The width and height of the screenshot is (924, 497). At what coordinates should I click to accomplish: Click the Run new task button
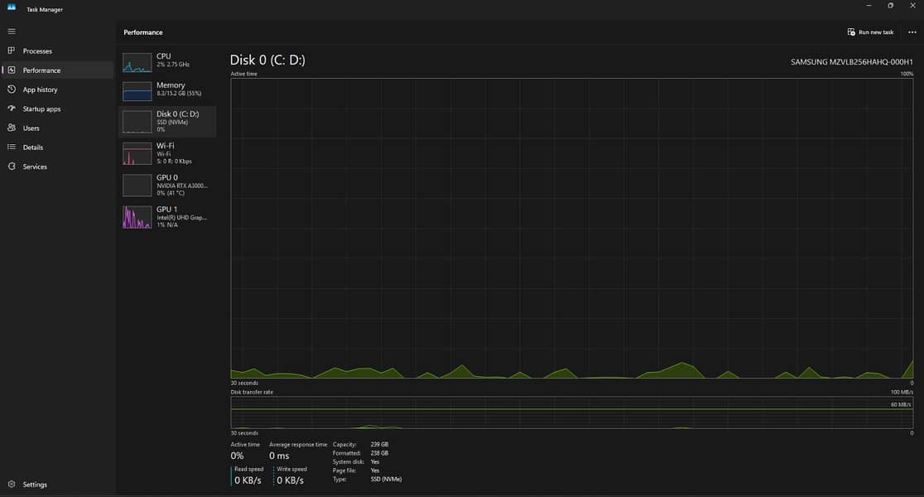pyautogui.click(x=870, y=31)
